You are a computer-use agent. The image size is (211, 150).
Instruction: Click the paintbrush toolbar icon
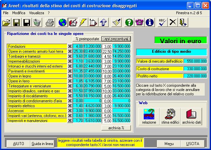(x=116, y=22)
